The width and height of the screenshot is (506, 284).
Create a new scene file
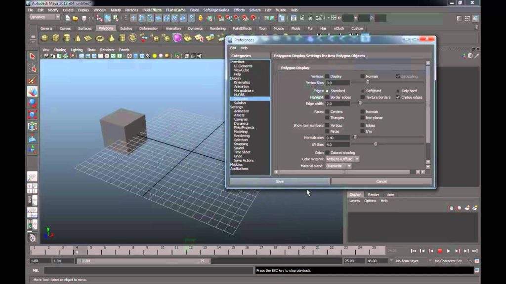(x=67, y=18)
